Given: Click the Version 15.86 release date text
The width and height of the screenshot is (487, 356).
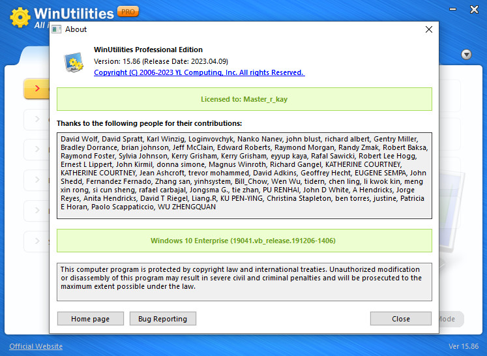Looking at the screenshot, I should point(161,61).
